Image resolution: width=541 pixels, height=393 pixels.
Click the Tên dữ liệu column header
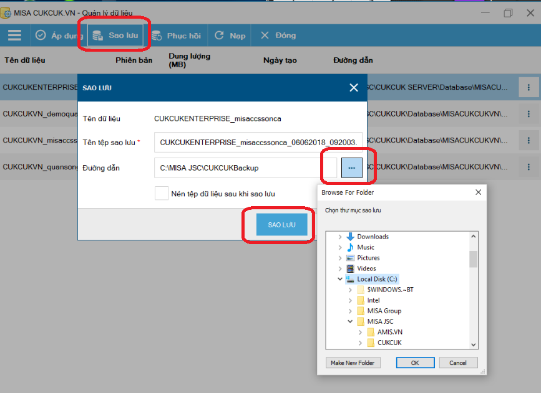tap(25, 60)
